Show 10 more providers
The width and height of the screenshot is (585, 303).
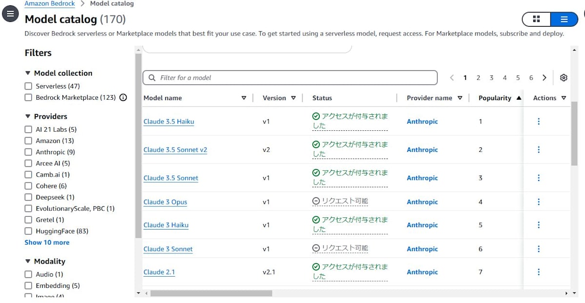pos(47,242)
